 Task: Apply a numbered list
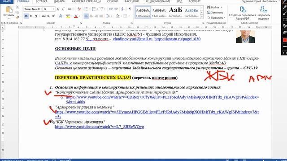pyautogui.click(x=94, y=9)
